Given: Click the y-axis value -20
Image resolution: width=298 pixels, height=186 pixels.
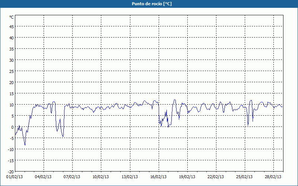Looking at the screenshot, I should coord(11,172).
